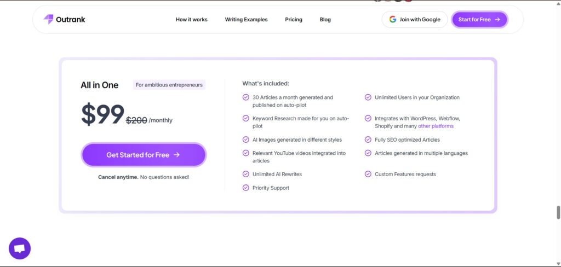Click the Google logo in the Join button
The image size is (561, 267).
[392, 19]
